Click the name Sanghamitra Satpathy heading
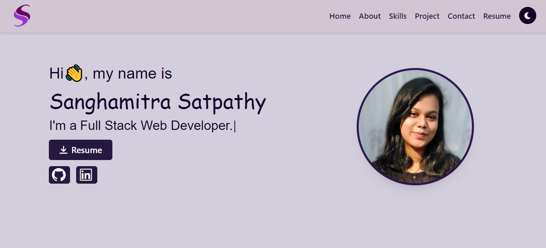 (158, 102)
